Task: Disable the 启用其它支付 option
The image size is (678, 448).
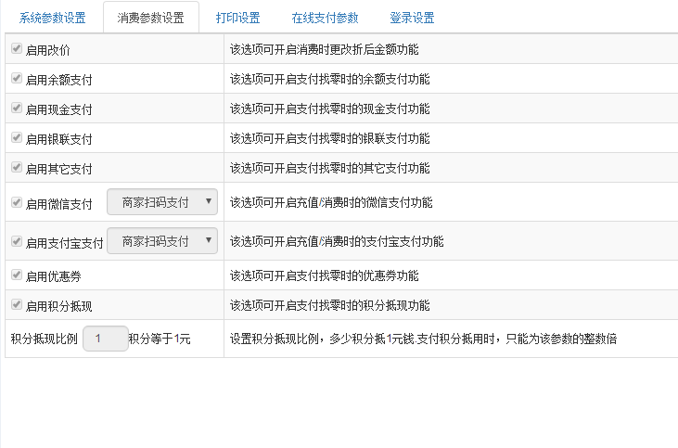Action: (x=16, y=167)
